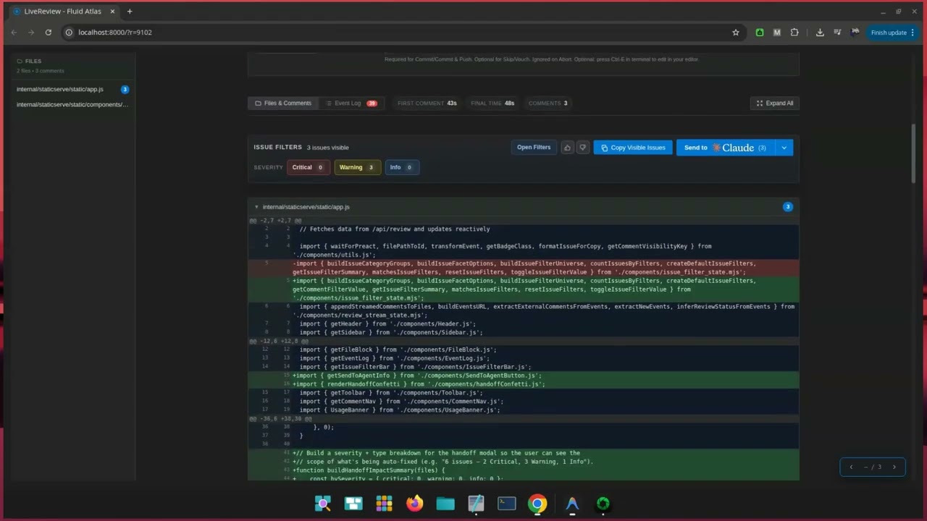The height and width of the screenshot is (521, 927).
Task: Go to previous comment in navigator
Action: point(851,467)
